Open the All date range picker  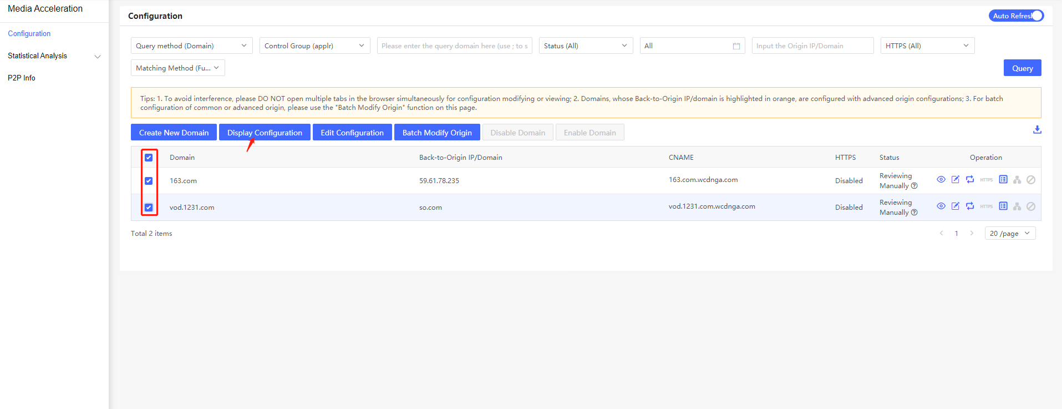[x=693, y=46]
